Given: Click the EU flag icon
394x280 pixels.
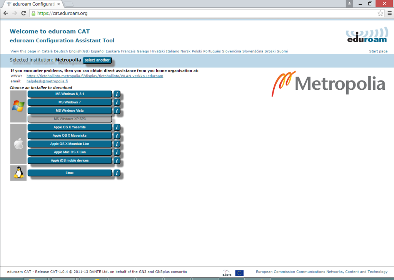Looking at the screenshot, I should [239, 273].
